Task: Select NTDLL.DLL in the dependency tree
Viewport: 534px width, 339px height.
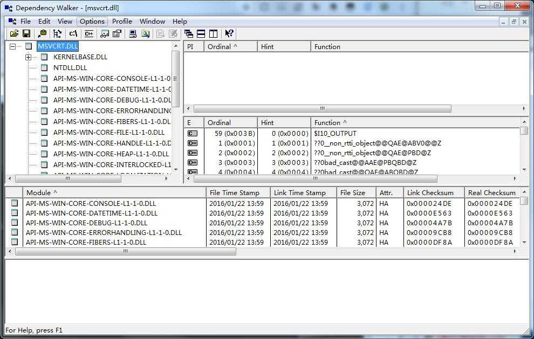Action: (70, 68)
